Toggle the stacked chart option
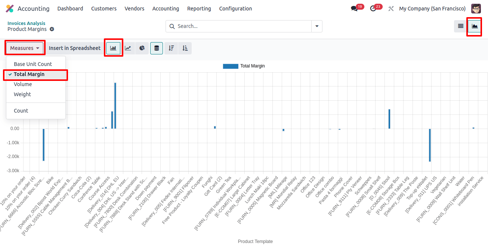Viewport: 488px width, 246px height. 157,48
